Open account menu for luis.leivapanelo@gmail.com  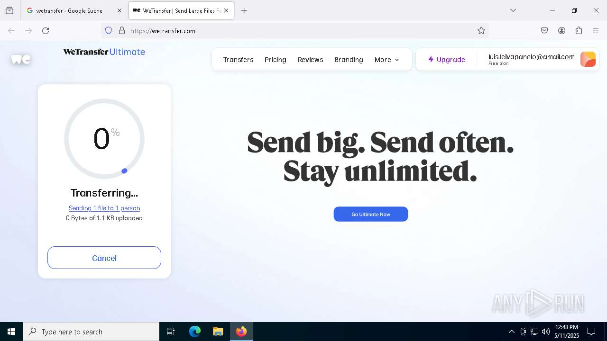(531, 59)
